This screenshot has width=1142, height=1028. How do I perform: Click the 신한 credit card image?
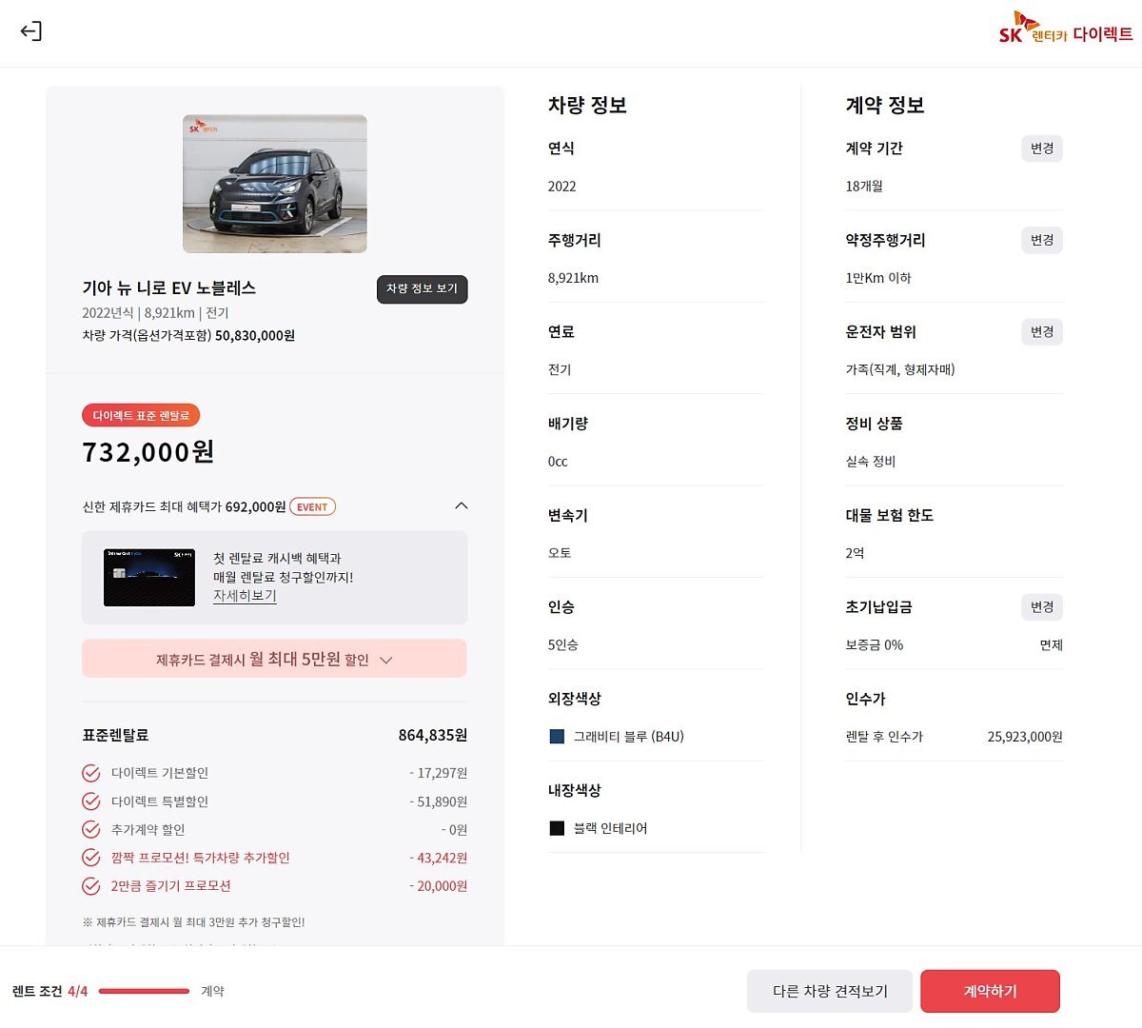[149, 578]
